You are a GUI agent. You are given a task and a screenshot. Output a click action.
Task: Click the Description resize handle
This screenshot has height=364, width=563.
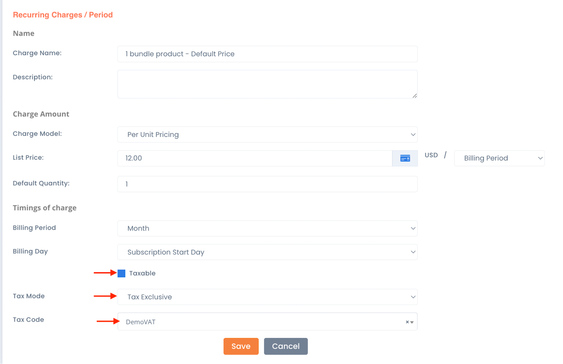tap(415, 96)
